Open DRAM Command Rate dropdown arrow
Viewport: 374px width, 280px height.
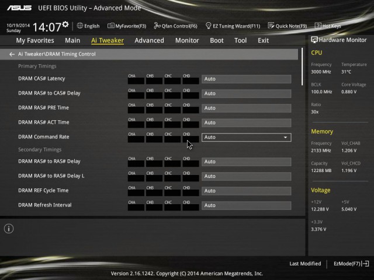[x=285, y=138]
